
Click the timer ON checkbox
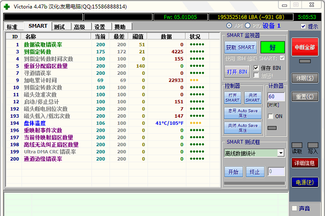point(271,116)
